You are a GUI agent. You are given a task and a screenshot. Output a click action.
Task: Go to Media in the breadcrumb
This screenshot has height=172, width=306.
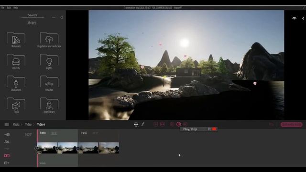pyautogui.click(x=16, y=124)
